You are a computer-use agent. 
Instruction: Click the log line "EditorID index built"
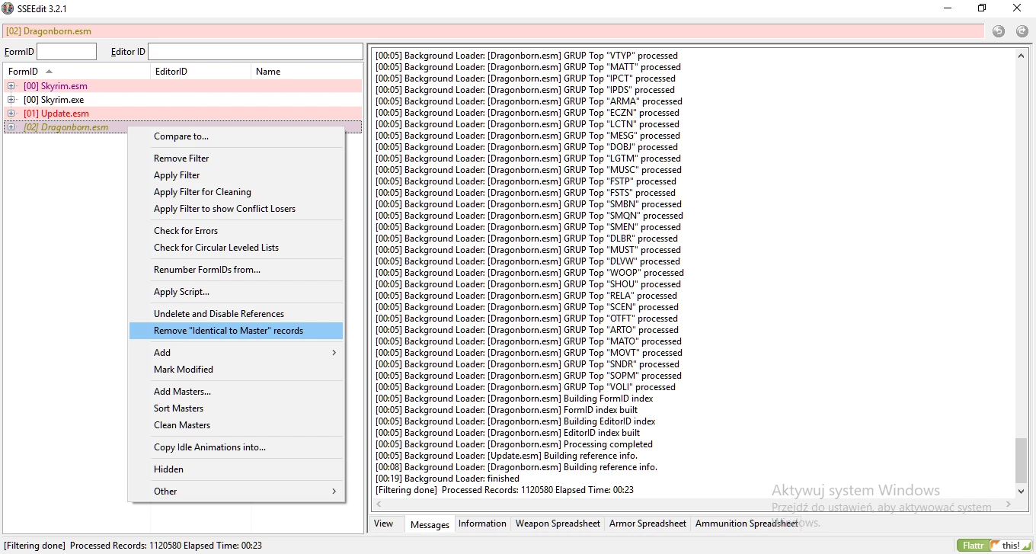click(507, 433)
